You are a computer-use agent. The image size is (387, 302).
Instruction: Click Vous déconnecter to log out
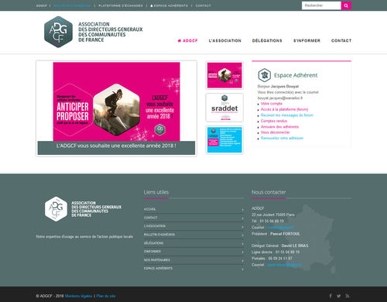pos(275,132)
